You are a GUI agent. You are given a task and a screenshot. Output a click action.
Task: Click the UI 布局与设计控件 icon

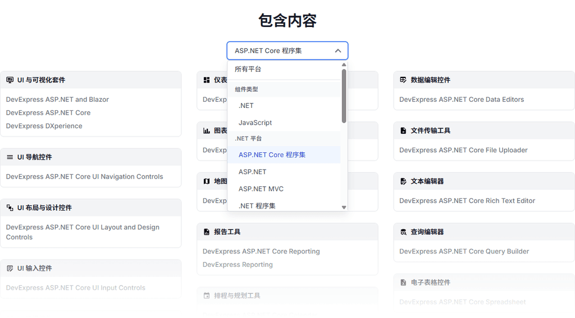click(10, 207)
